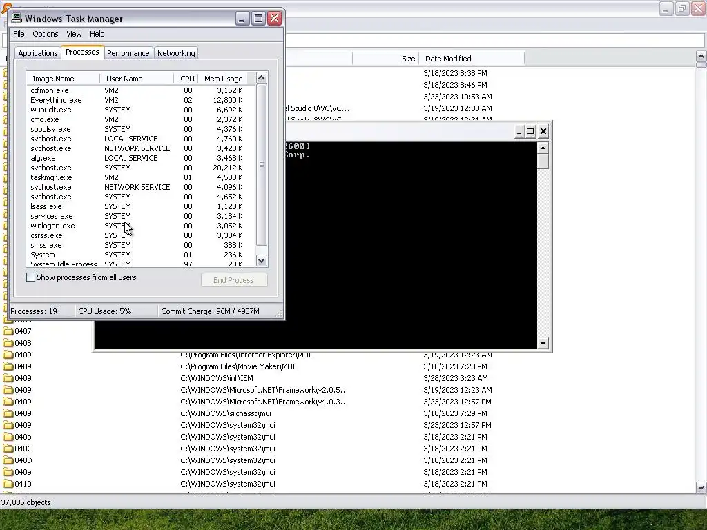Viewport: 707px width, 530px height.
Task: Click Everything results list scroll down arrow
Action: click(x=701, y=487)
